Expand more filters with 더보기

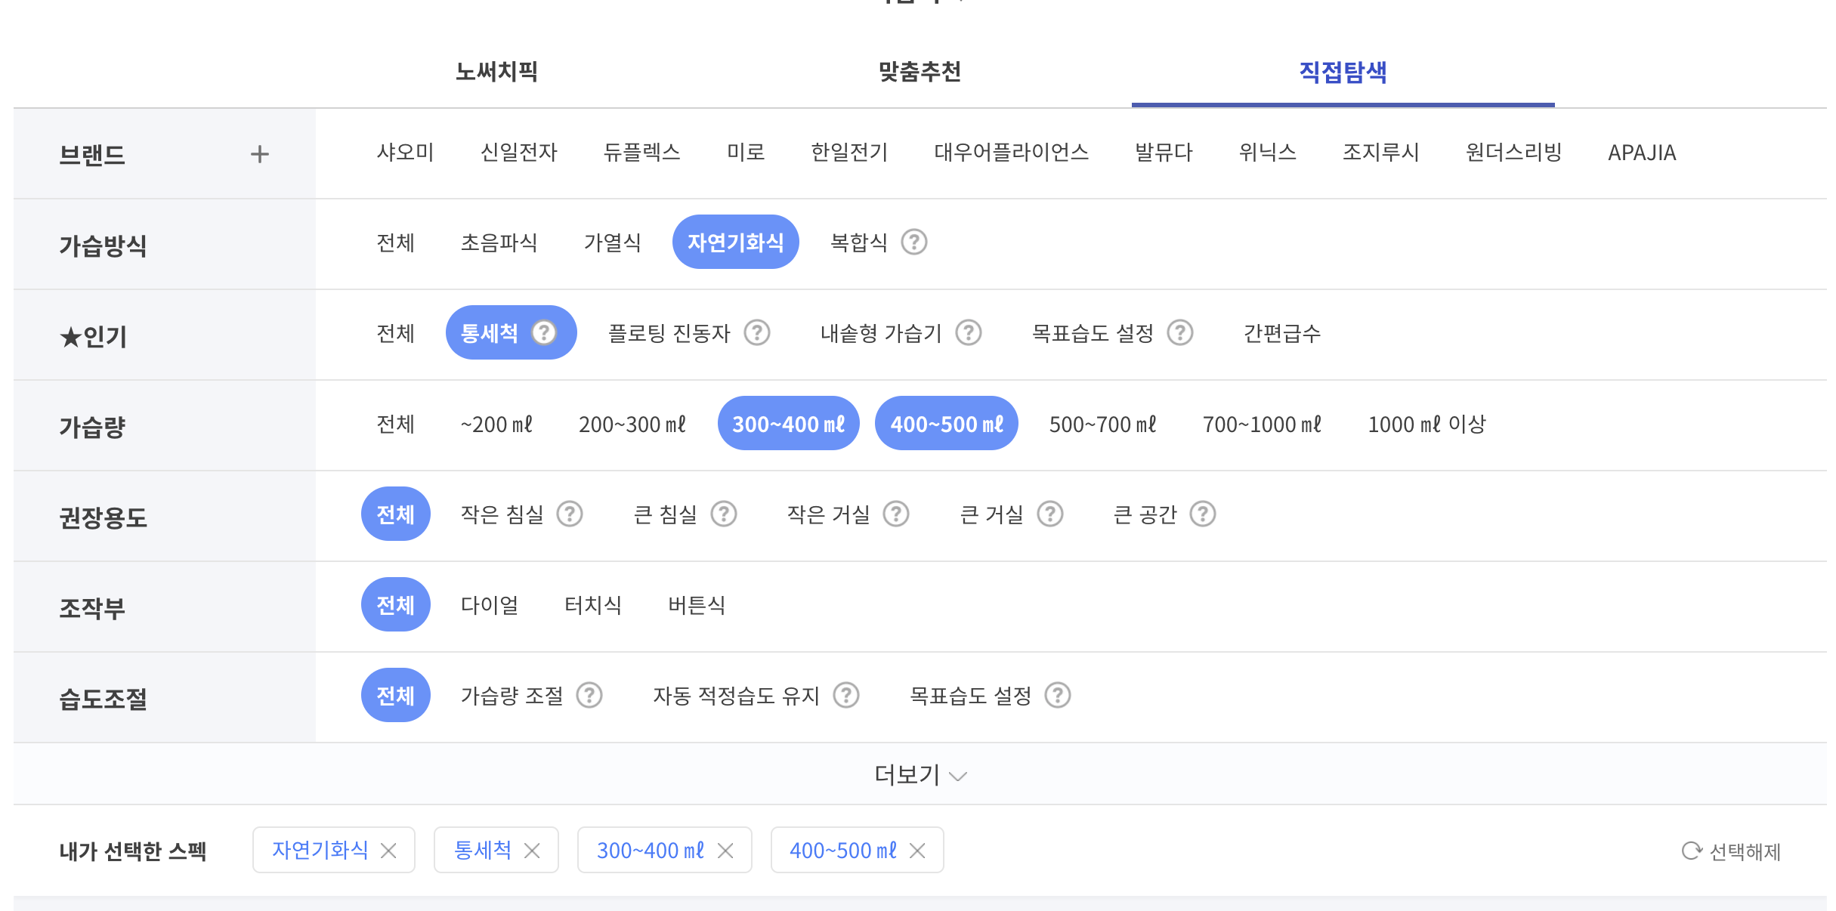pos(920,774)
